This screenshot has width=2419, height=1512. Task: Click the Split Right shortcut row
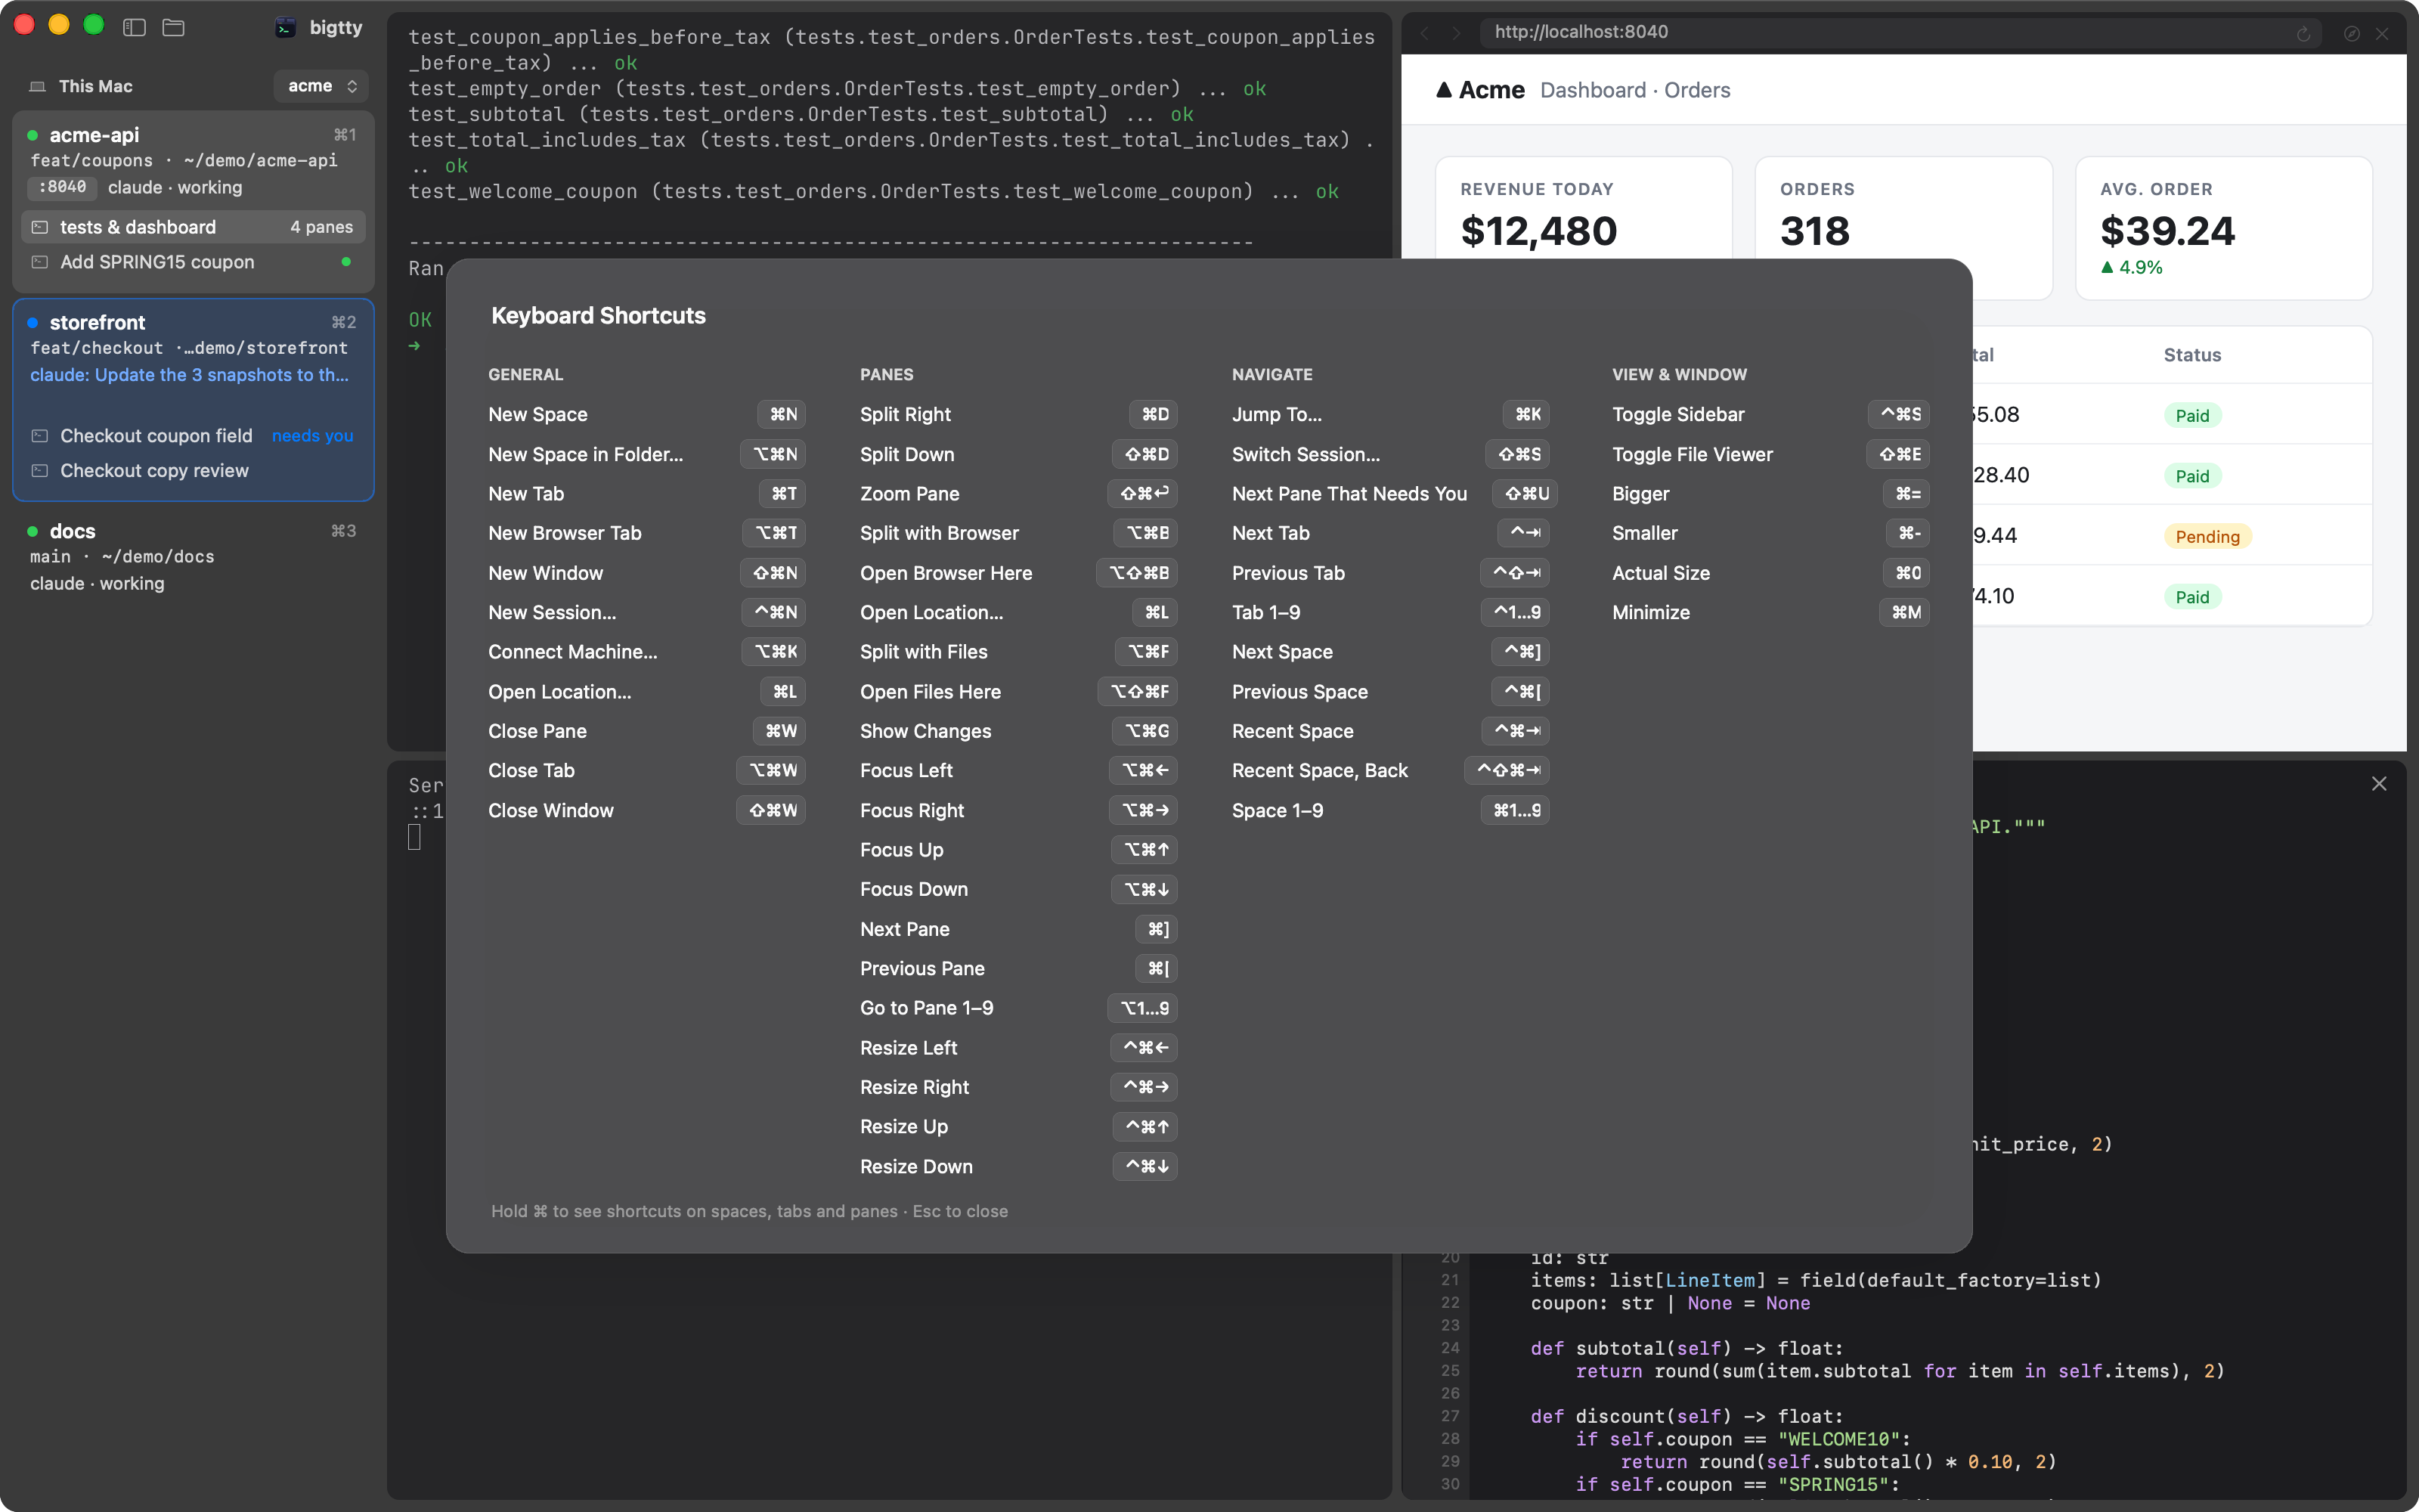[x=1018, y=414]
